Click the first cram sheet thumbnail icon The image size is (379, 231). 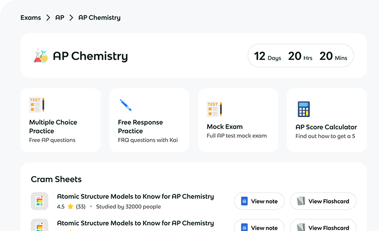point(40,201)
